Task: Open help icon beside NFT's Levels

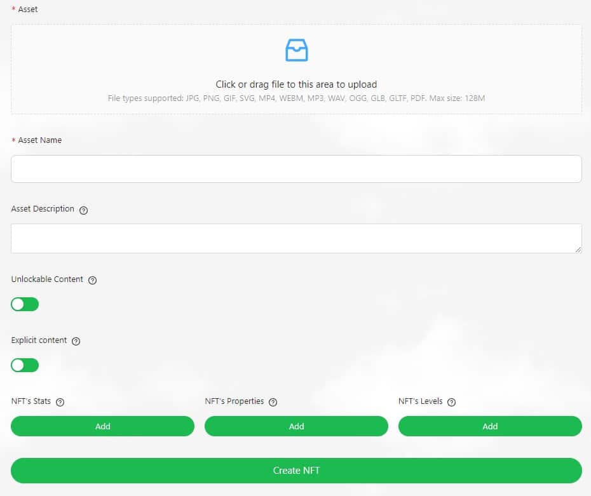Action: click(x=451, y=402)
